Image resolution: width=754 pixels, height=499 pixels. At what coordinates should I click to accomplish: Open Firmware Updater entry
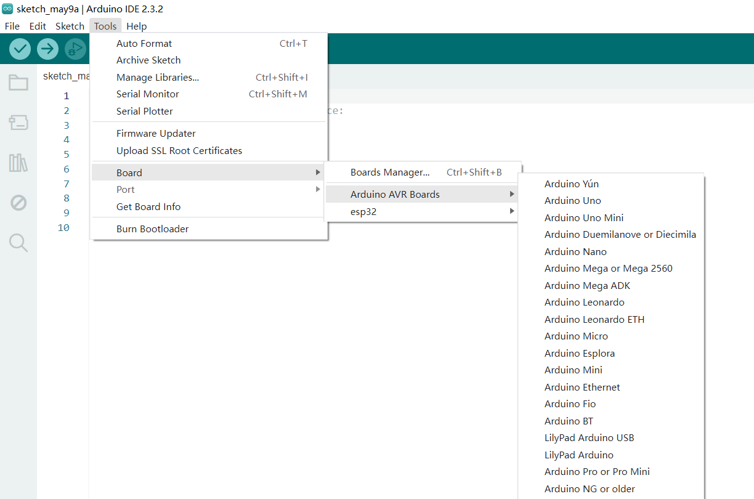pos(209,134)
